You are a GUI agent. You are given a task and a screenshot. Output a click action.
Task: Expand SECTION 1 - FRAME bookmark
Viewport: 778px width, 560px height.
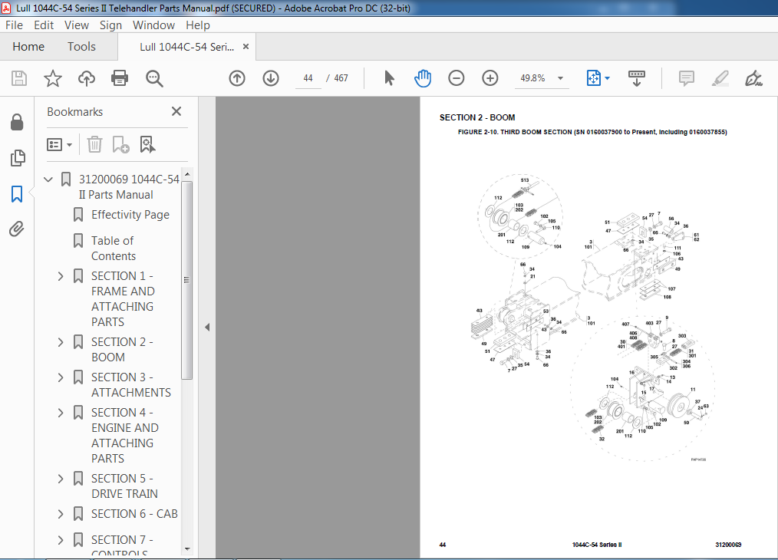[x=61, y=276]
